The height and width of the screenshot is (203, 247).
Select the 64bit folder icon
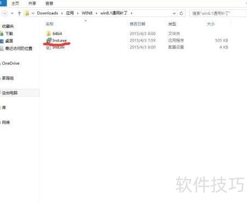tap(48, 33)
